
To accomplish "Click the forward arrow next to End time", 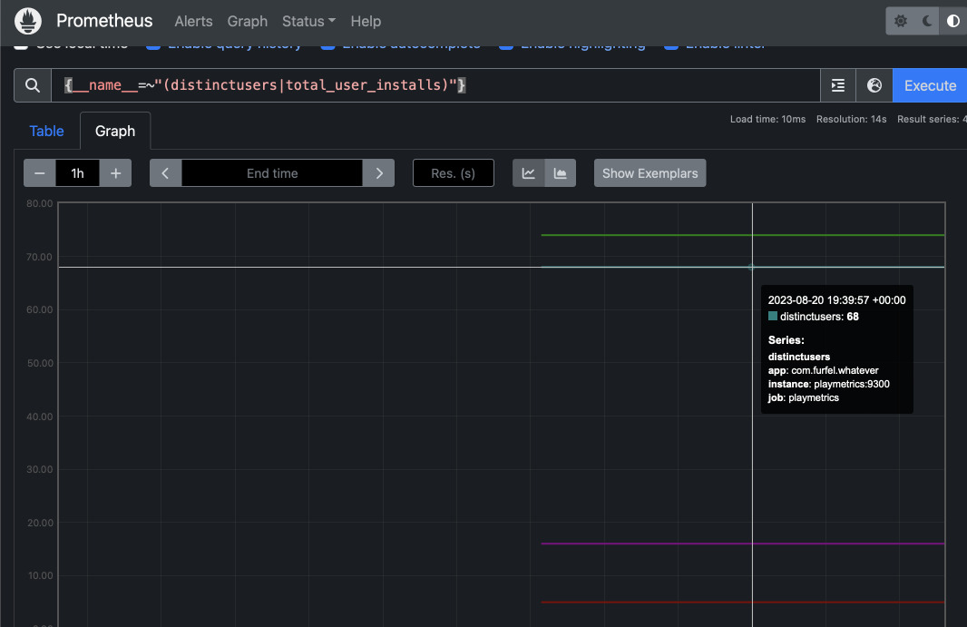I will (x=378, y=172).
